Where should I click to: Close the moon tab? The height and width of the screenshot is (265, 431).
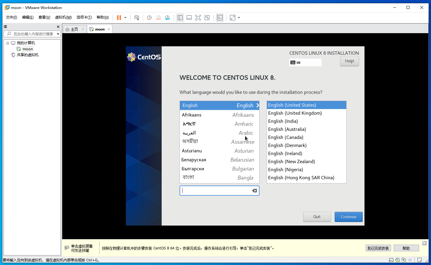(109, 29)
